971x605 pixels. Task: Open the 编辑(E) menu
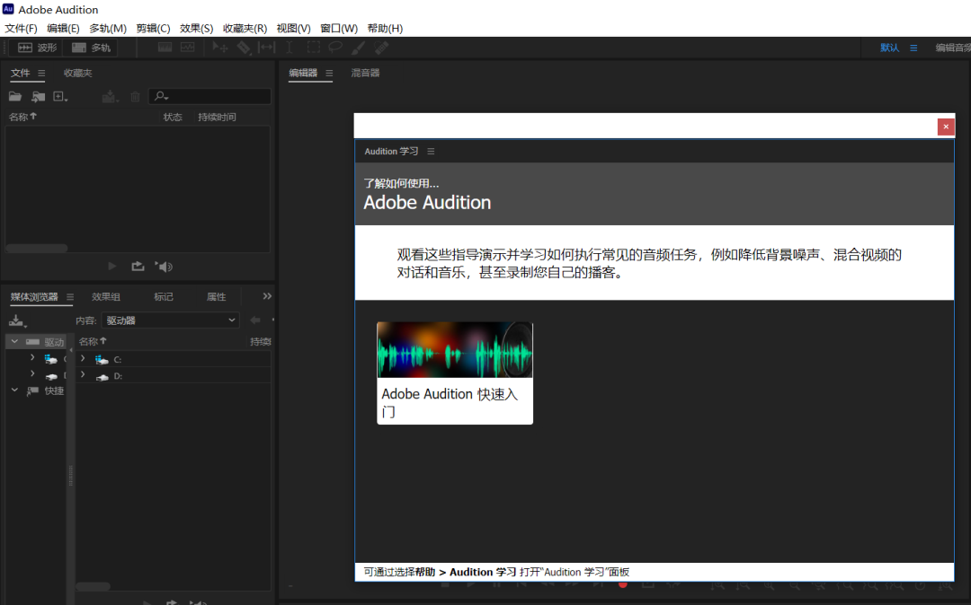click(x=62, y=28)
